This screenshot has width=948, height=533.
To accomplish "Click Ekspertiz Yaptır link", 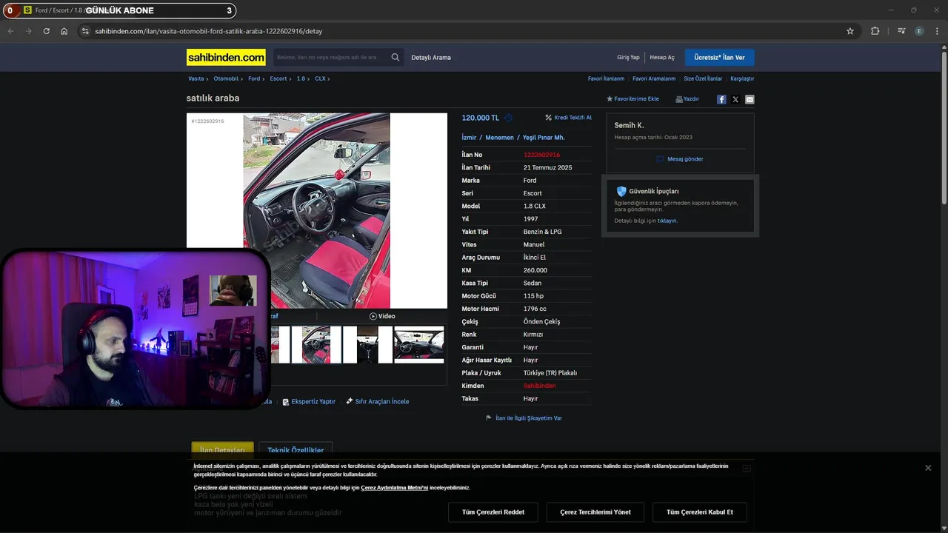I will click(309, 401).
